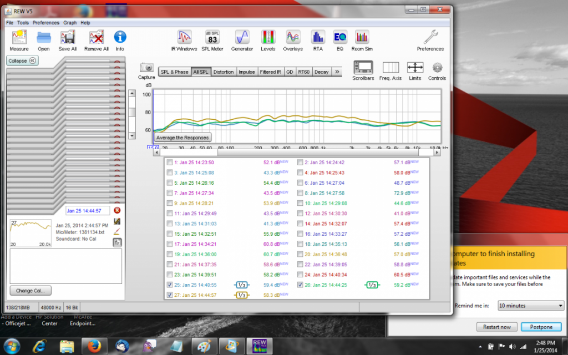Show more graph tabs via » arrow
The image size is (568, 355).
337,72
